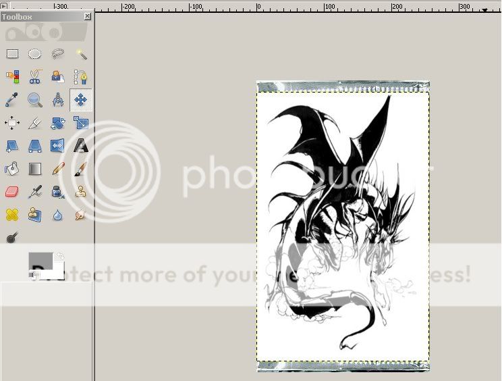The image size is (502, 381).
Task: Activate the Scissors Select tool
Action: [x=35, y=77]
